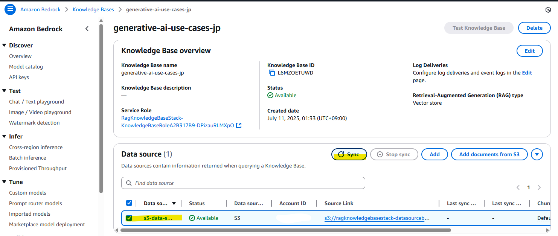Click the Source Link column header

coord(339,203)
